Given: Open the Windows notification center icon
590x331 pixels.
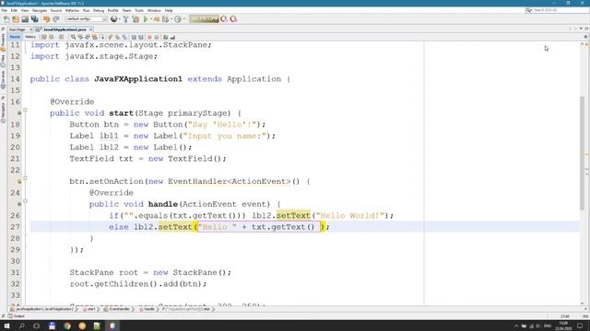Looking at the screenshot, I should pos(580,325).
